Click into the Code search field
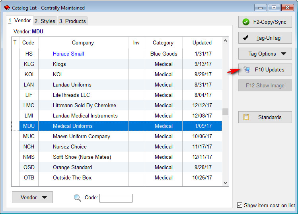Screen dimensions: 298x214 point(116,198)
